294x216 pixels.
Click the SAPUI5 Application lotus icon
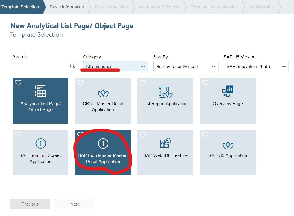[x=228, y=145]
